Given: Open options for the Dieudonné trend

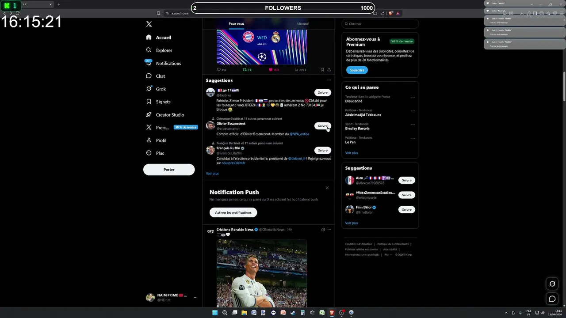Looking at the screenshot, I should click(x=413, y=97).
